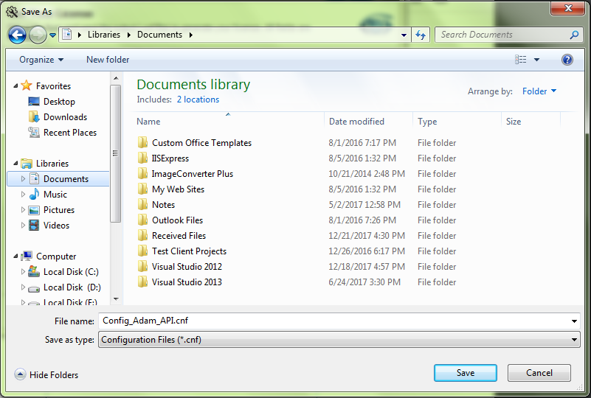Image resolution: width=591 pixels, height=398 pixels.
Task: Click the 12/21/2017 4:30 PM date cell
Action: (367, 236)
